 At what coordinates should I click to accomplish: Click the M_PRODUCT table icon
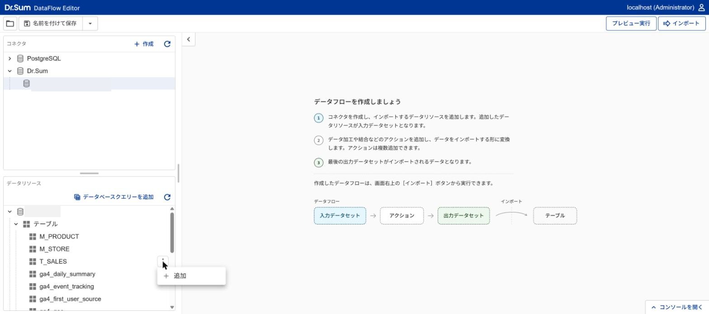pyautogui.click(x=33, y=237)
